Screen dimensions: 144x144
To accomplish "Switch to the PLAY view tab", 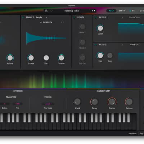I will coord(111,11).
